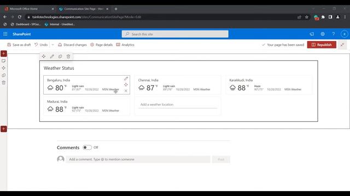
Task: Undo the last edit
Action: pos(41,45)
